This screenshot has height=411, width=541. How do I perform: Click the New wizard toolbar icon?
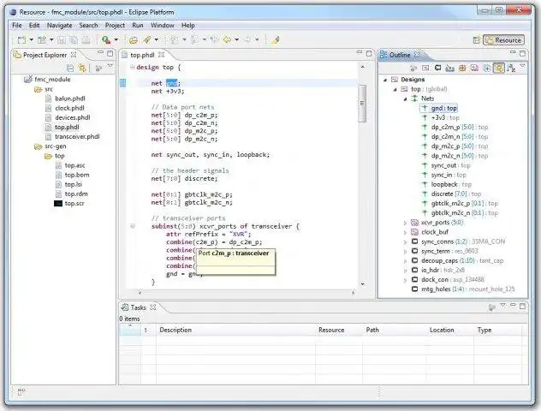click(x=21, y=40)
